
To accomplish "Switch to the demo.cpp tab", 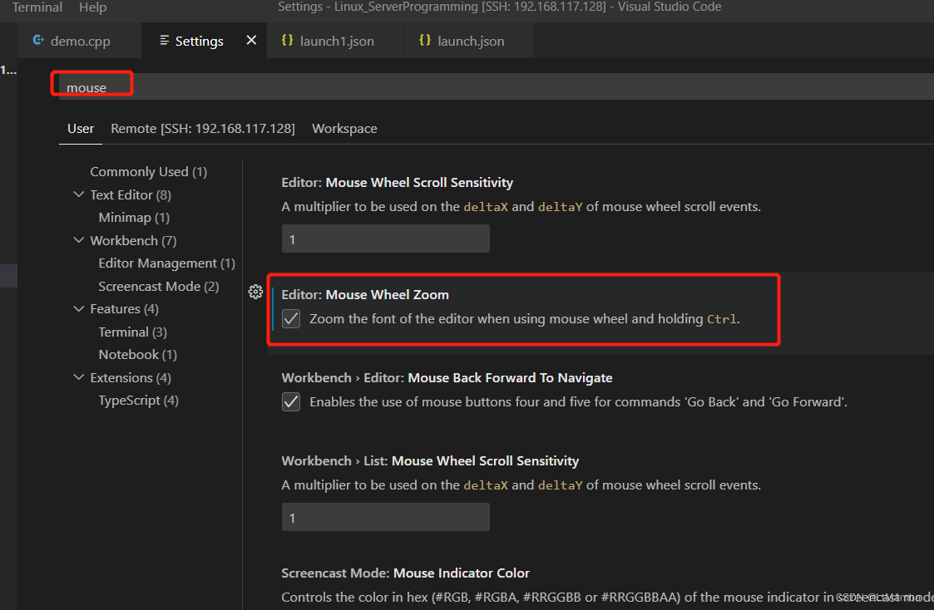I will [79, 41].
